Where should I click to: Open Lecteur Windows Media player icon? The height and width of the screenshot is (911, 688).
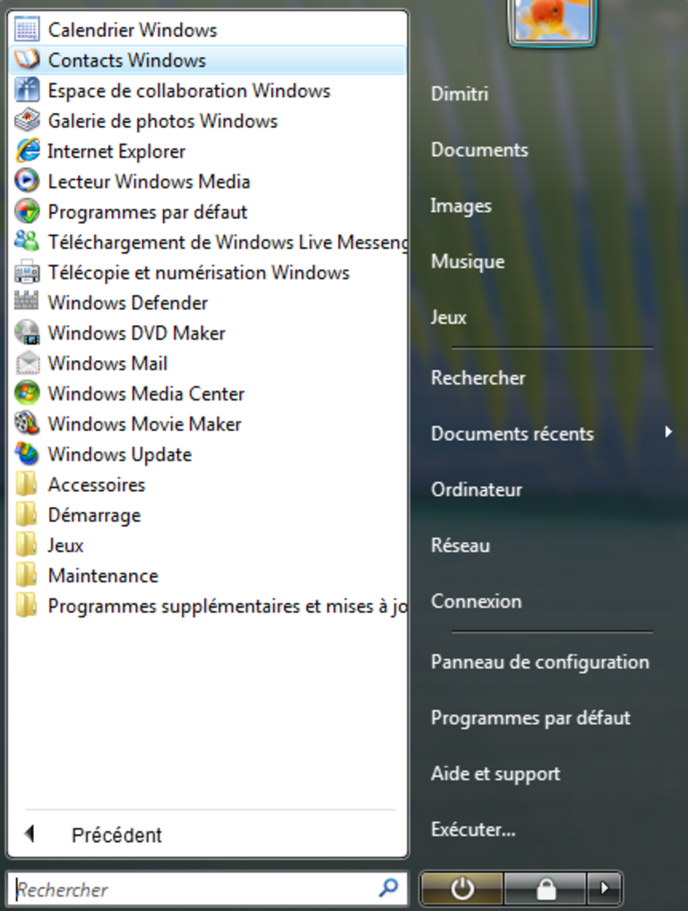tap(27, 181)
